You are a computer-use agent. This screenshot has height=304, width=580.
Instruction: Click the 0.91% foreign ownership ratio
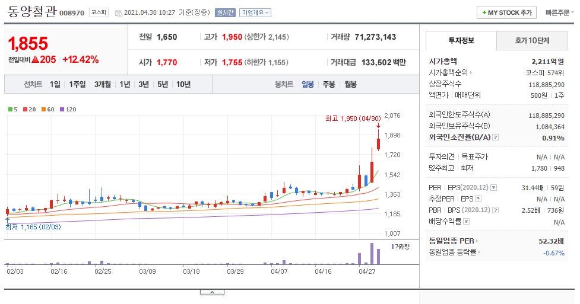pos(553,138)
